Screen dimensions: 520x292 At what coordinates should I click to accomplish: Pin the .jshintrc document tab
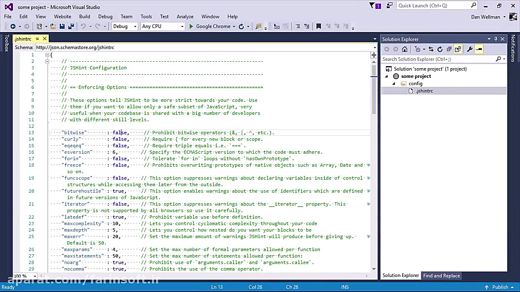[37, 39]
